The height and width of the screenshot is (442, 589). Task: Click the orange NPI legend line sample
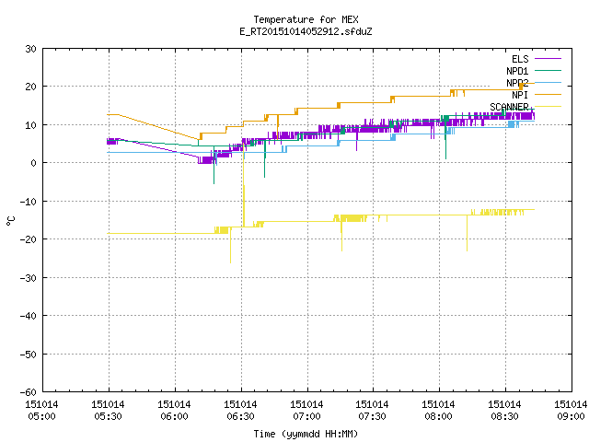(x=548, y=94)
